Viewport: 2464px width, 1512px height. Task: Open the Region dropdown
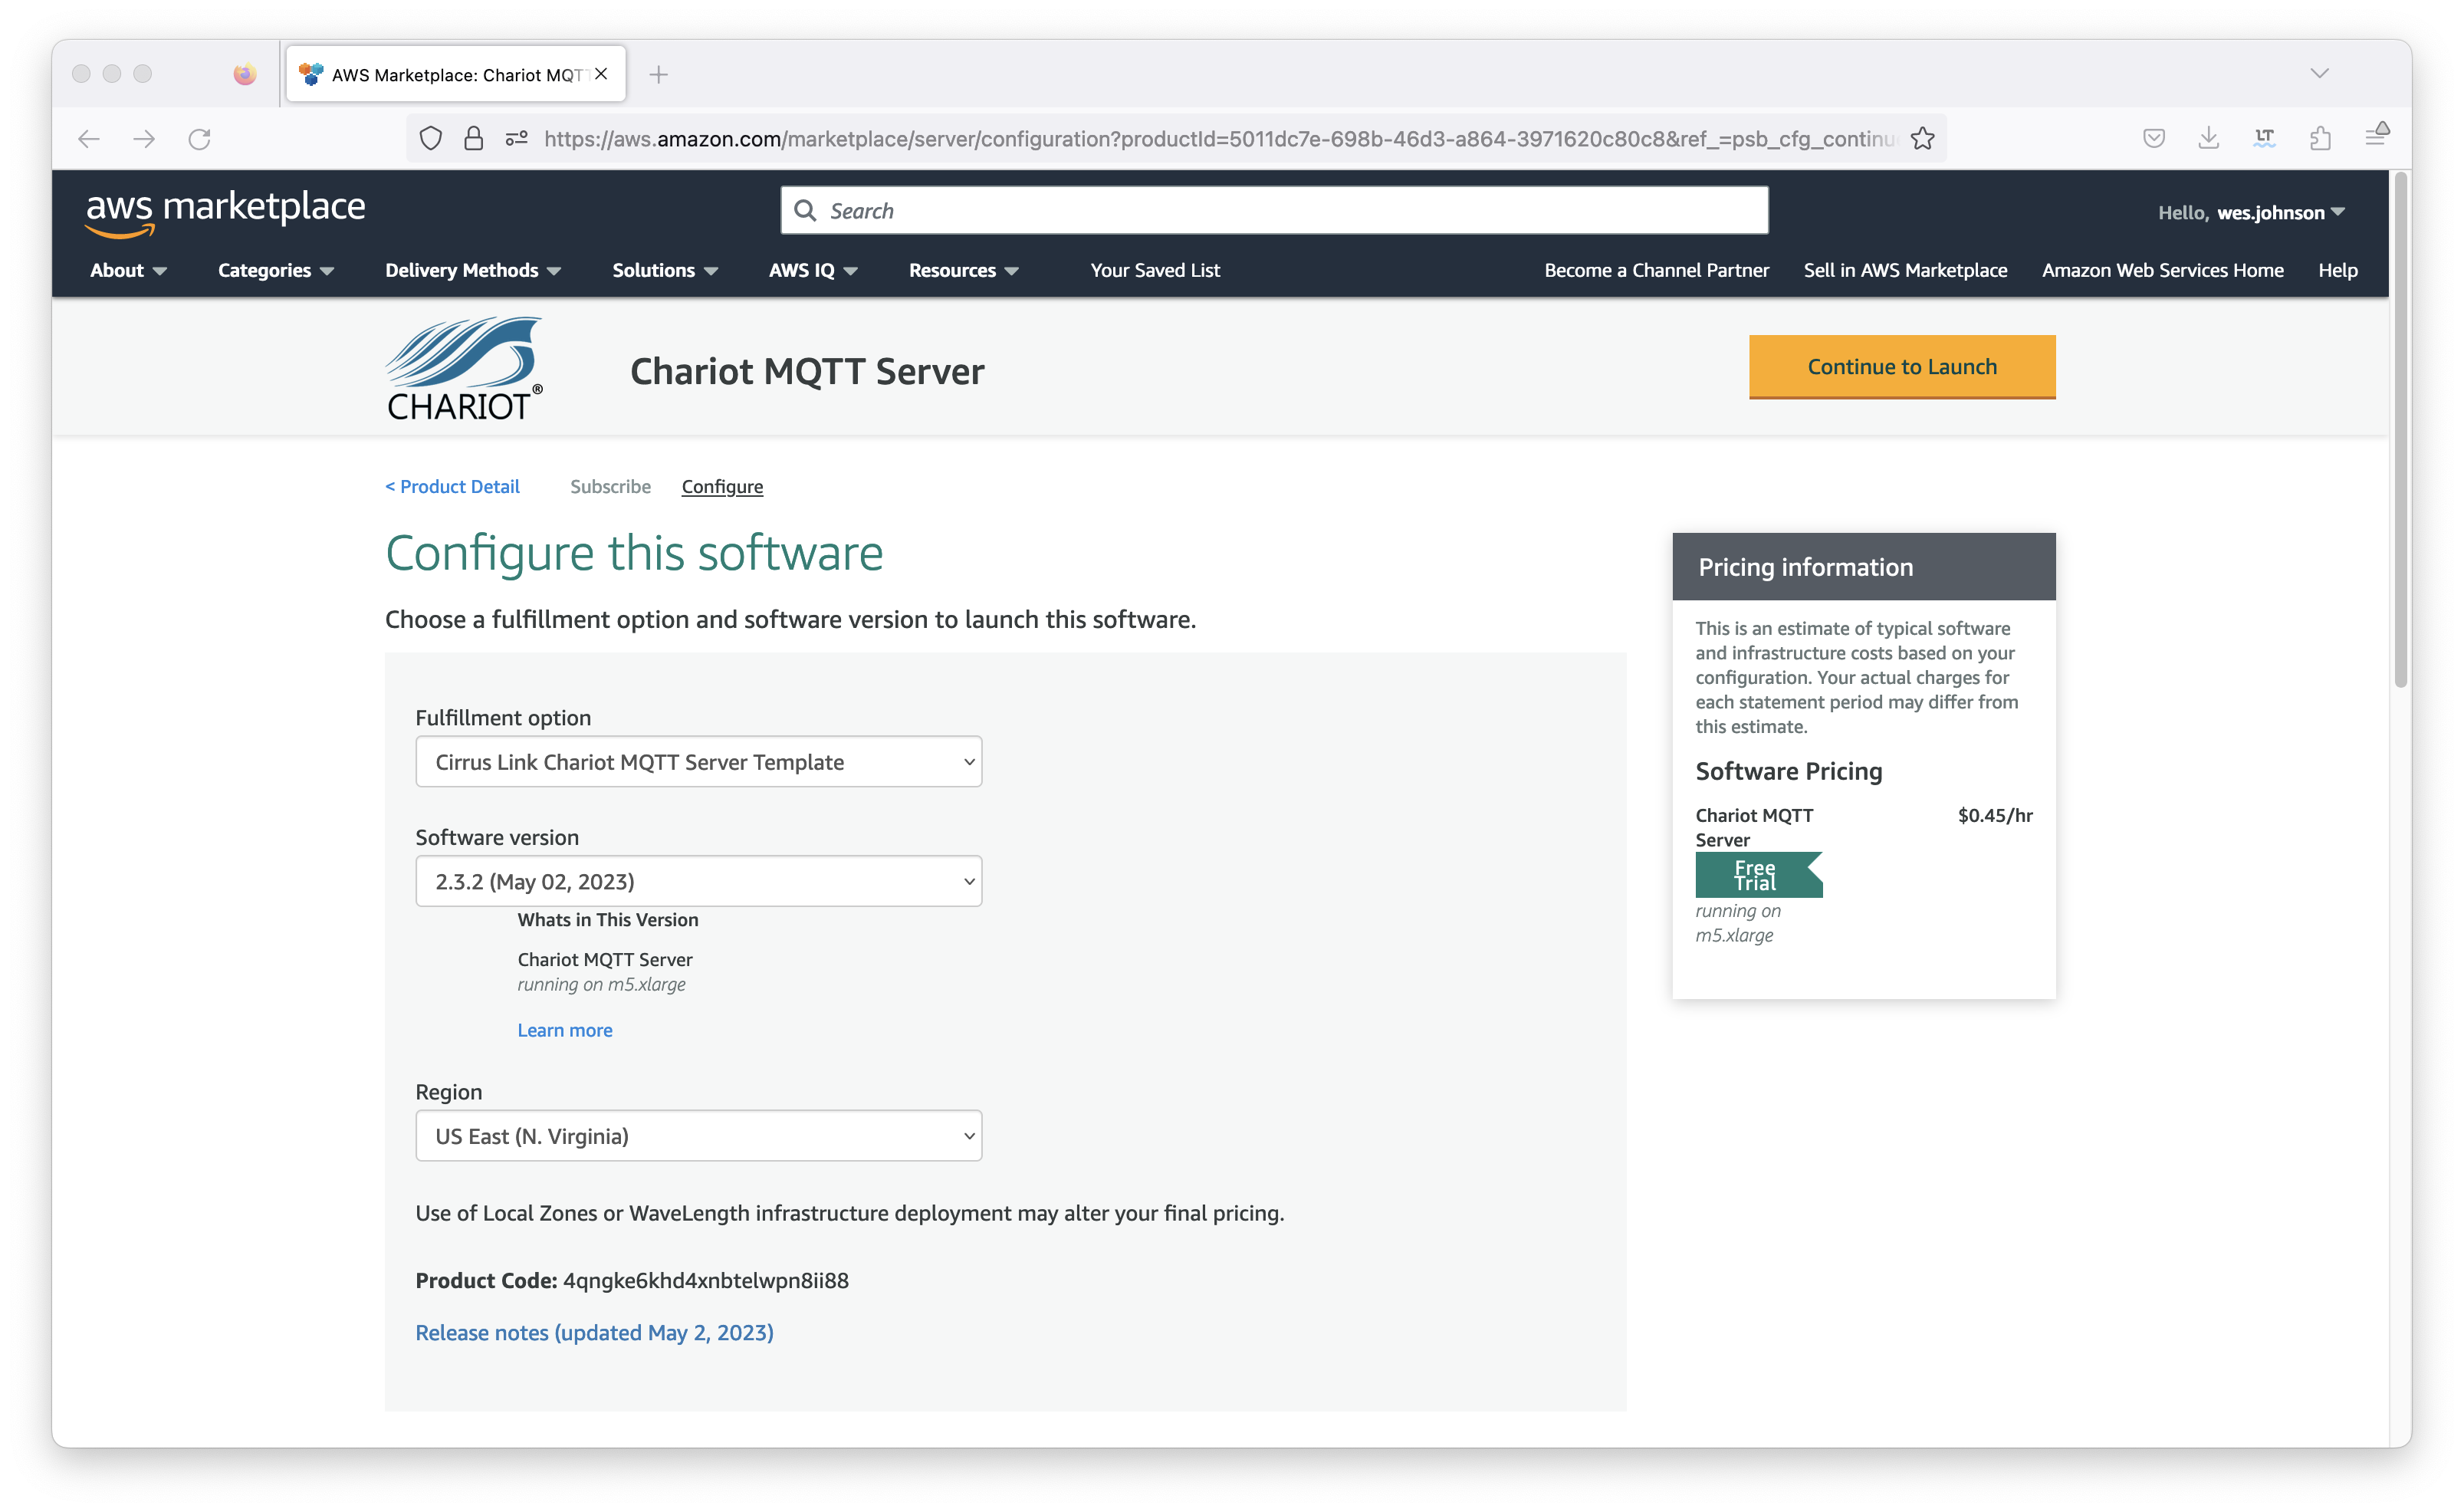pyautogui.click(x=698, y=1136)
